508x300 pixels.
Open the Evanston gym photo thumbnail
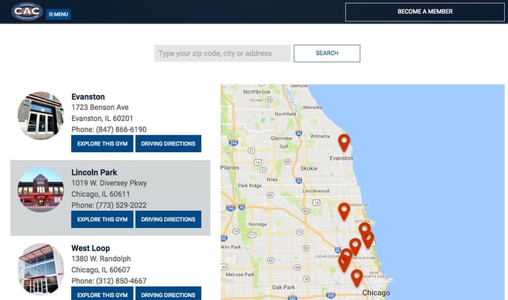(41, 115)
